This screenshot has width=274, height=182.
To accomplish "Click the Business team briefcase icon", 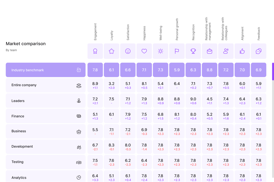I will click(79, 132).
